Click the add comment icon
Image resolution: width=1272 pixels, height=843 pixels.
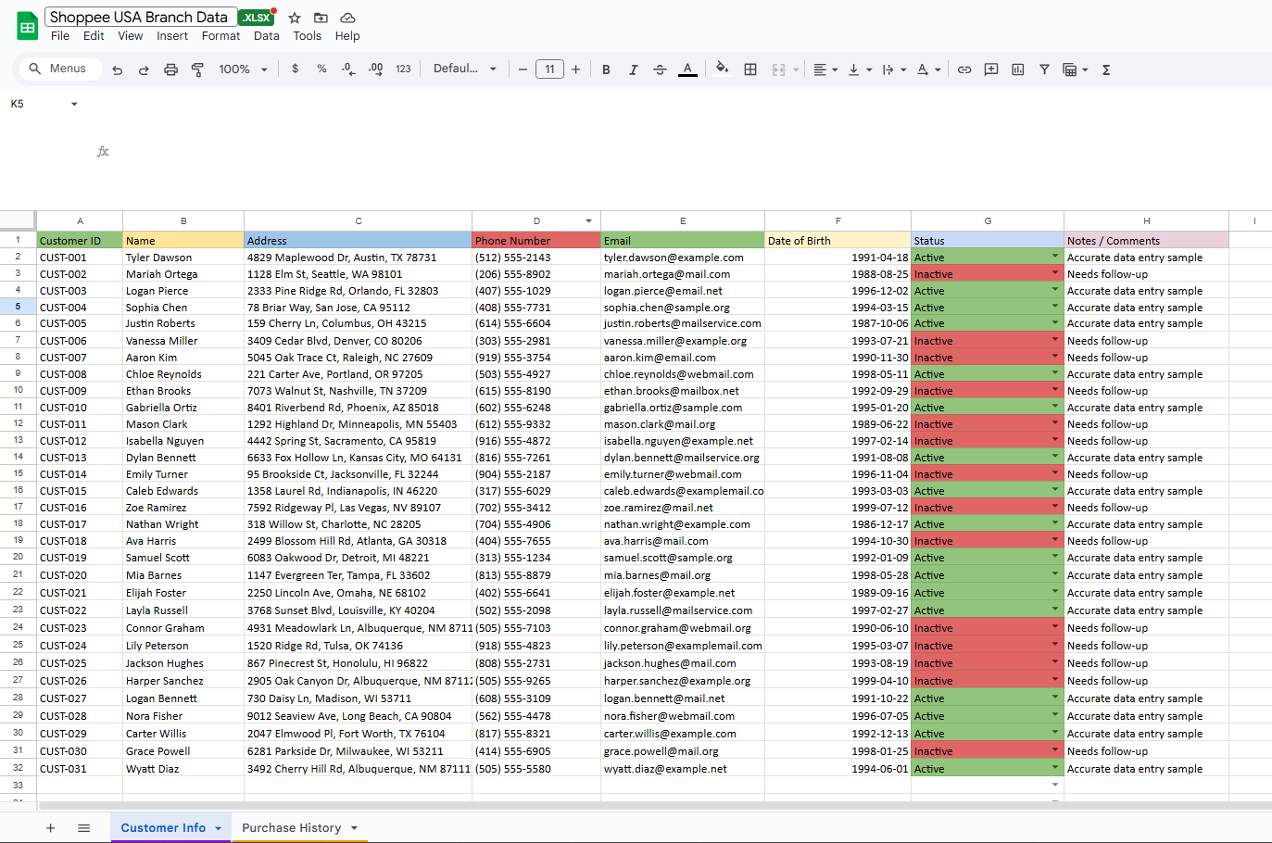(991, 69)
